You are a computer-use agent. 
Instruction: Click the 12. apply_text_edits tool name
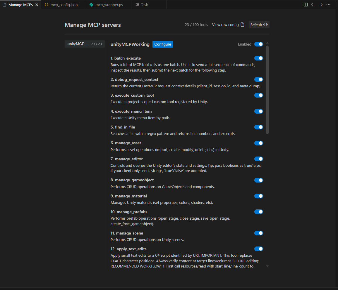[x=128, y=249]
